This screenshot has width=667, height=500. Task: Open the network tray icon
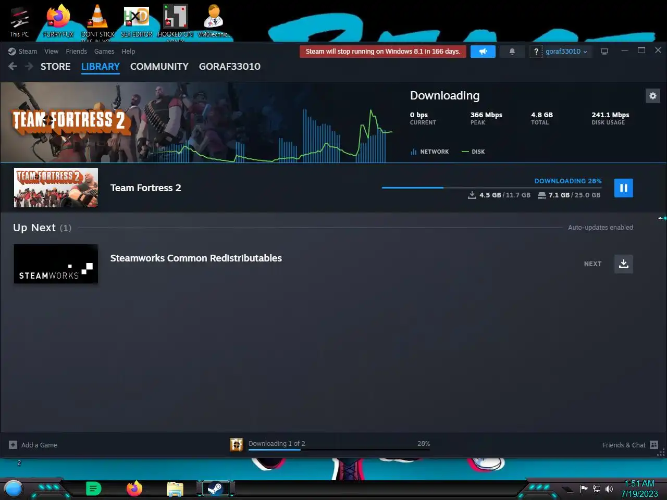click(x=597, y=489)
